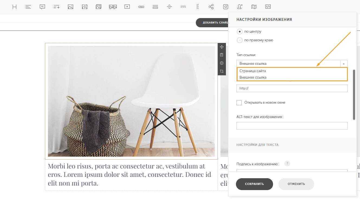Add a list block with plus
This screenshot has height=199, width=360.
56,7
